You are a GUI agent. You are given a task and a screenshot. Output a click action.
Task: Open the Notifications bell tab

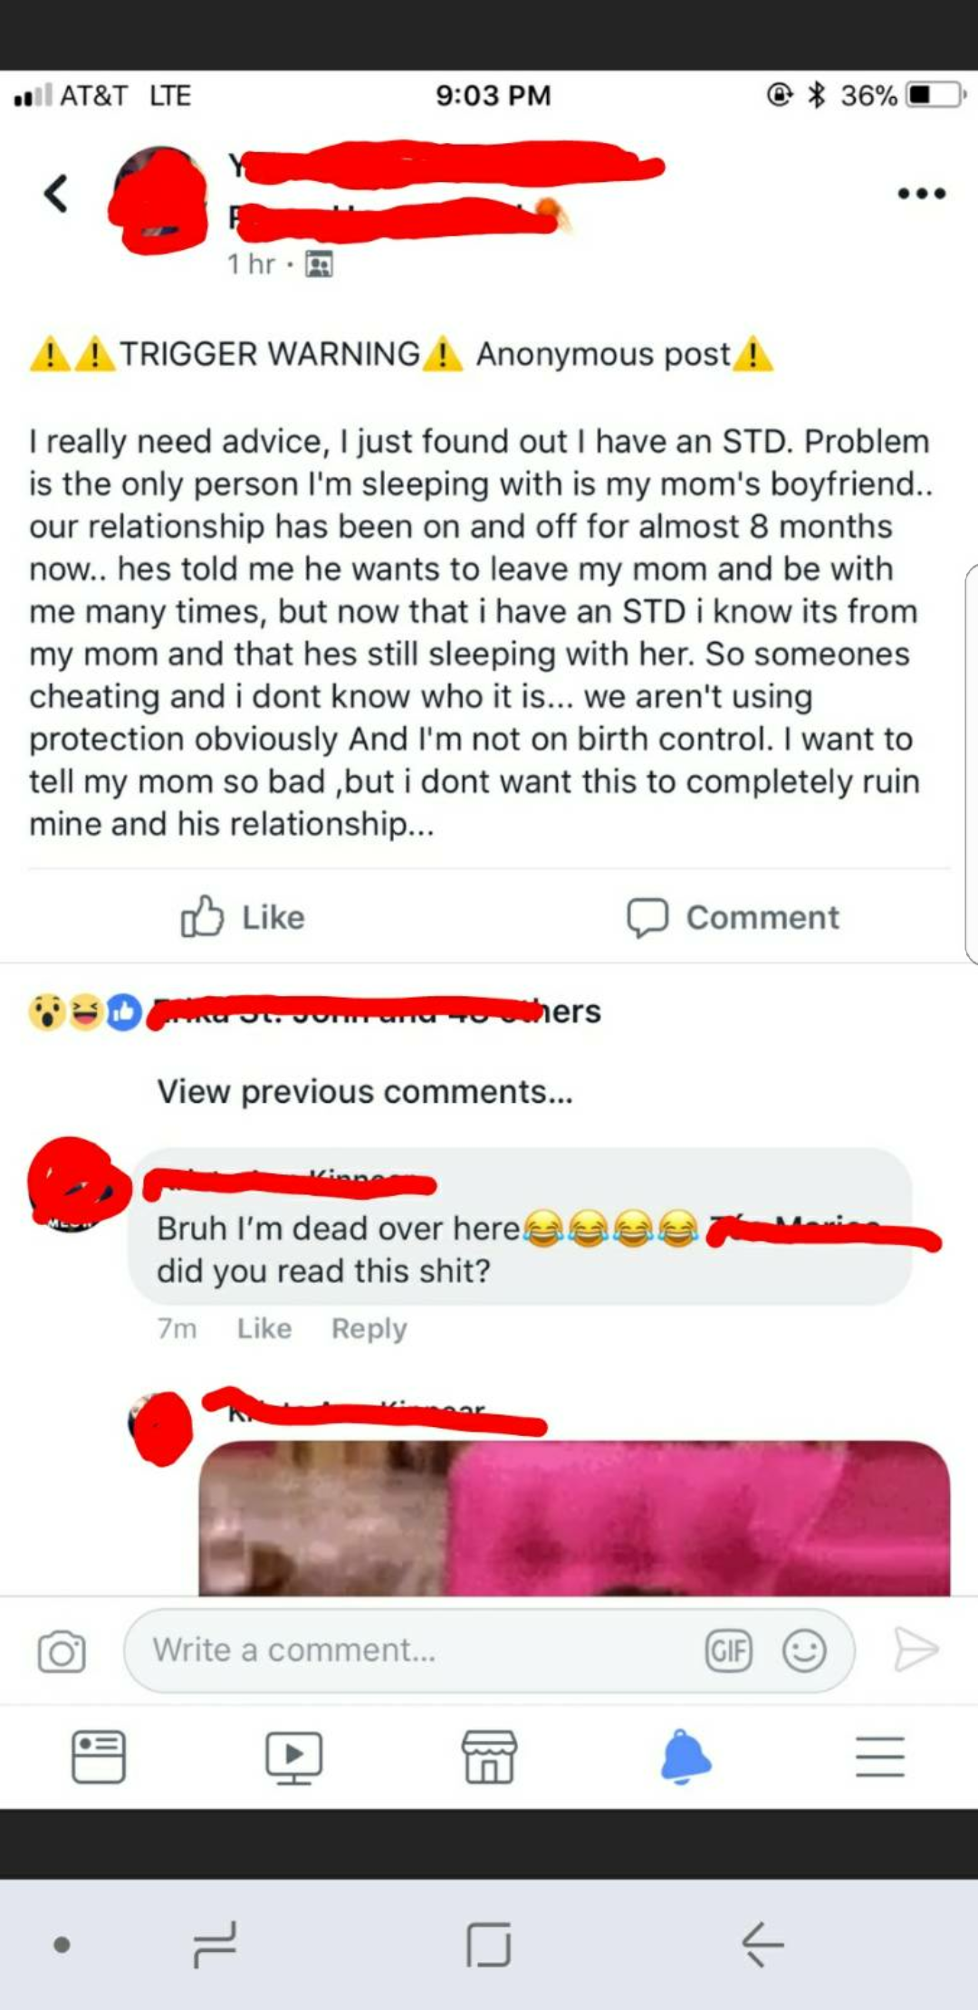pos(686,1756)
